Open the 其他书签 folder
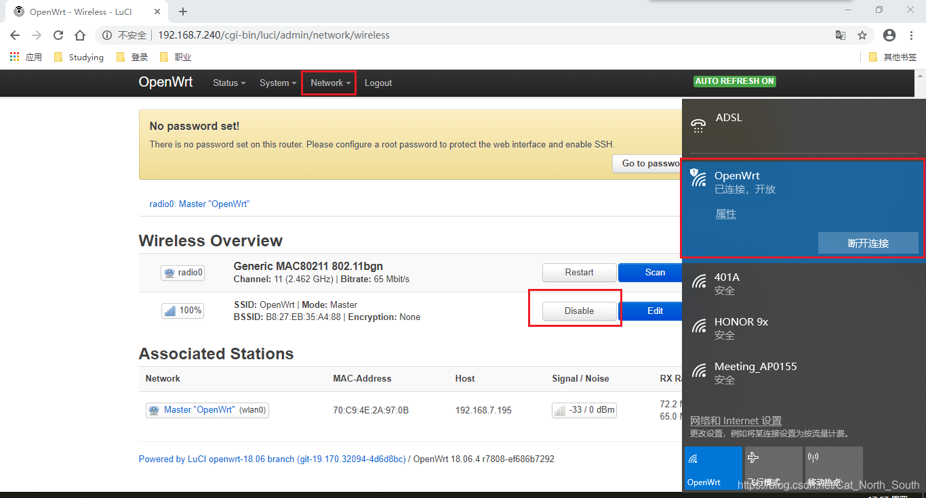The width and height of the screenshot is (926, 498). point(893,58)
